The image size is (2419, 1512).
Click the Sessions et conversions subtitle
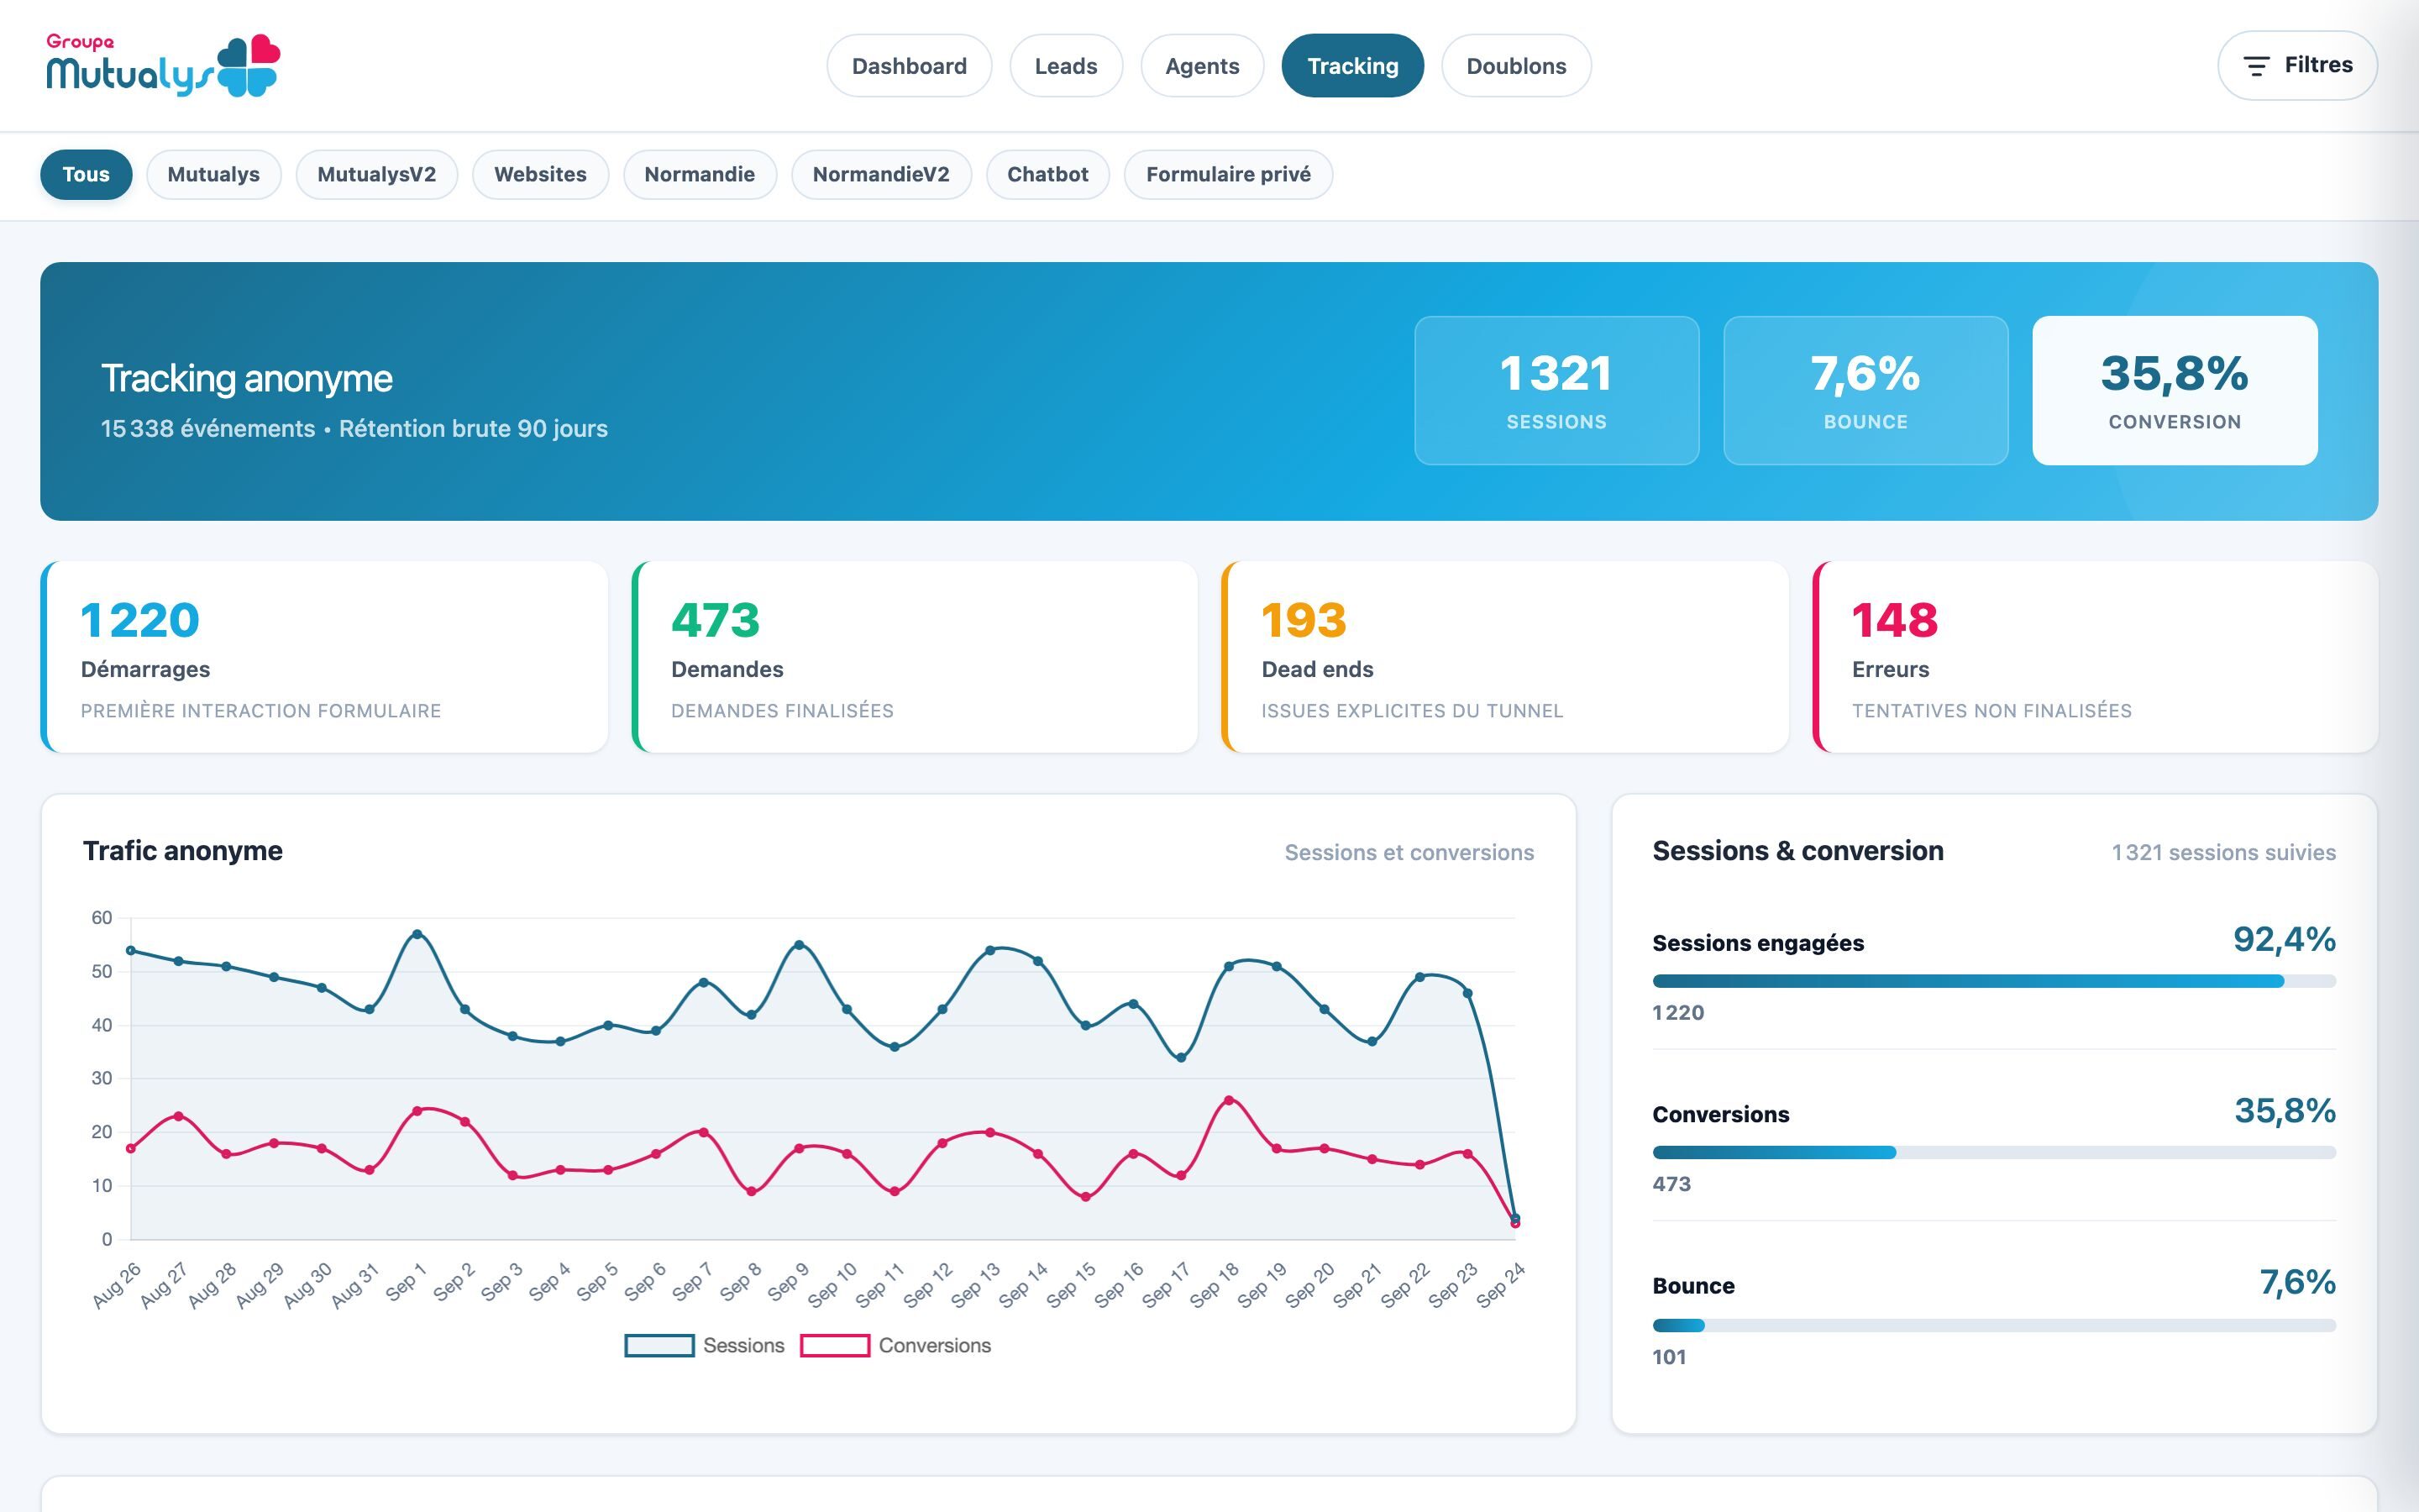point(1409,852)
